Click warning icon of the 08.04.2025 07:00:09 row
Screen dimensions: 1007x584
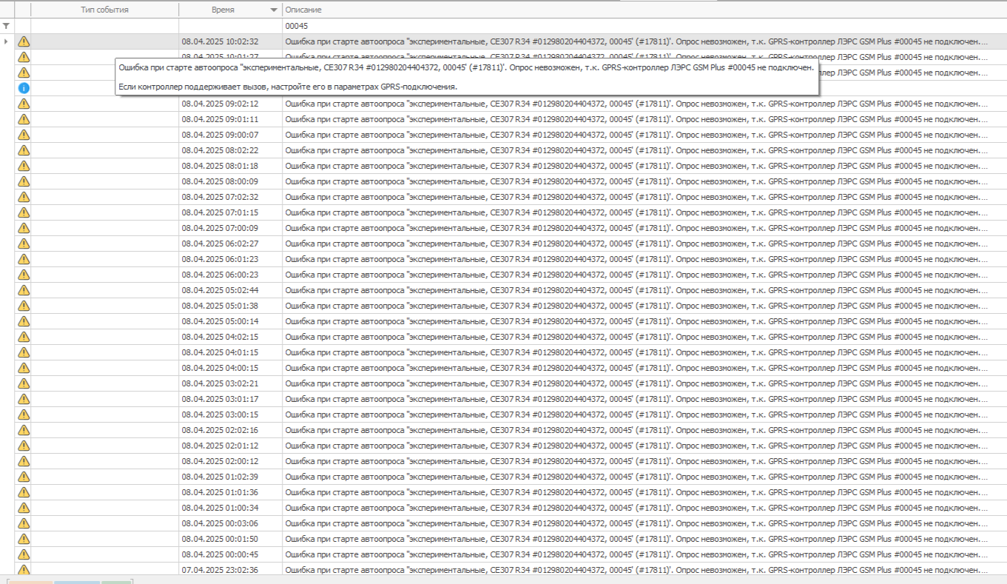23,228
